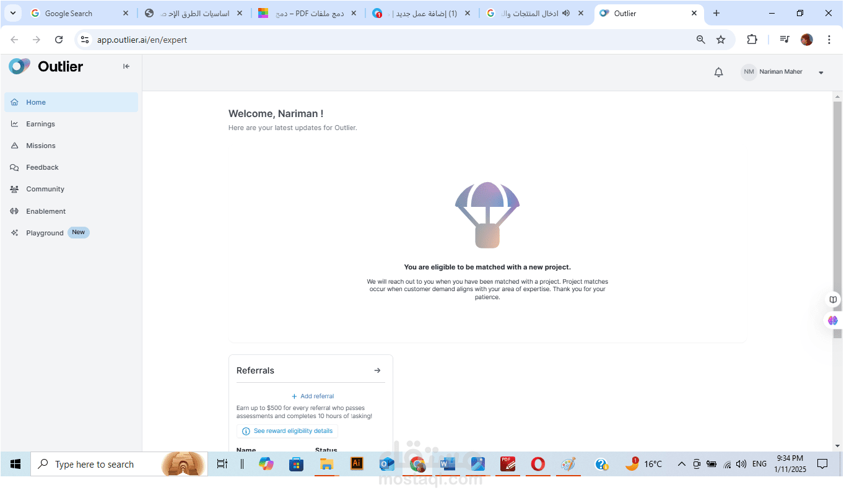
Task: Switch to the إضافة عمل جديد tab
Action: (422, 13)
